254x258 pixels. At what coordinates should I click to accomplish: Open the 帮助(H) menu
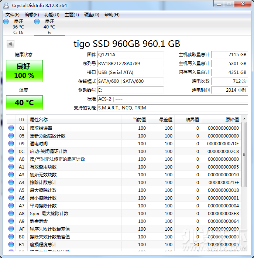(112, 15)
